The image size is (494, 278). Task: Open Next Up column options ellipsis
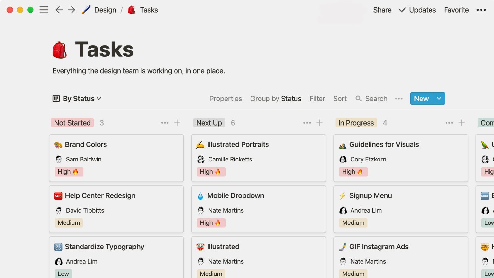(307, 123)
